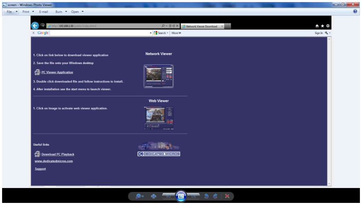
Task: Follow the www.dedicatedmicros.com link
Action: (x=53, y=161)
